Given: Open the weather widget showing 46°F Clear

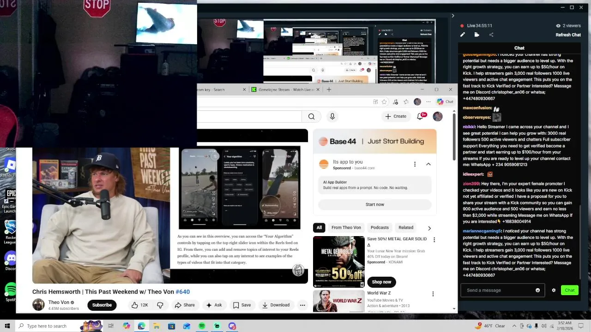Looking at the screenshot, I should [490, 326].
